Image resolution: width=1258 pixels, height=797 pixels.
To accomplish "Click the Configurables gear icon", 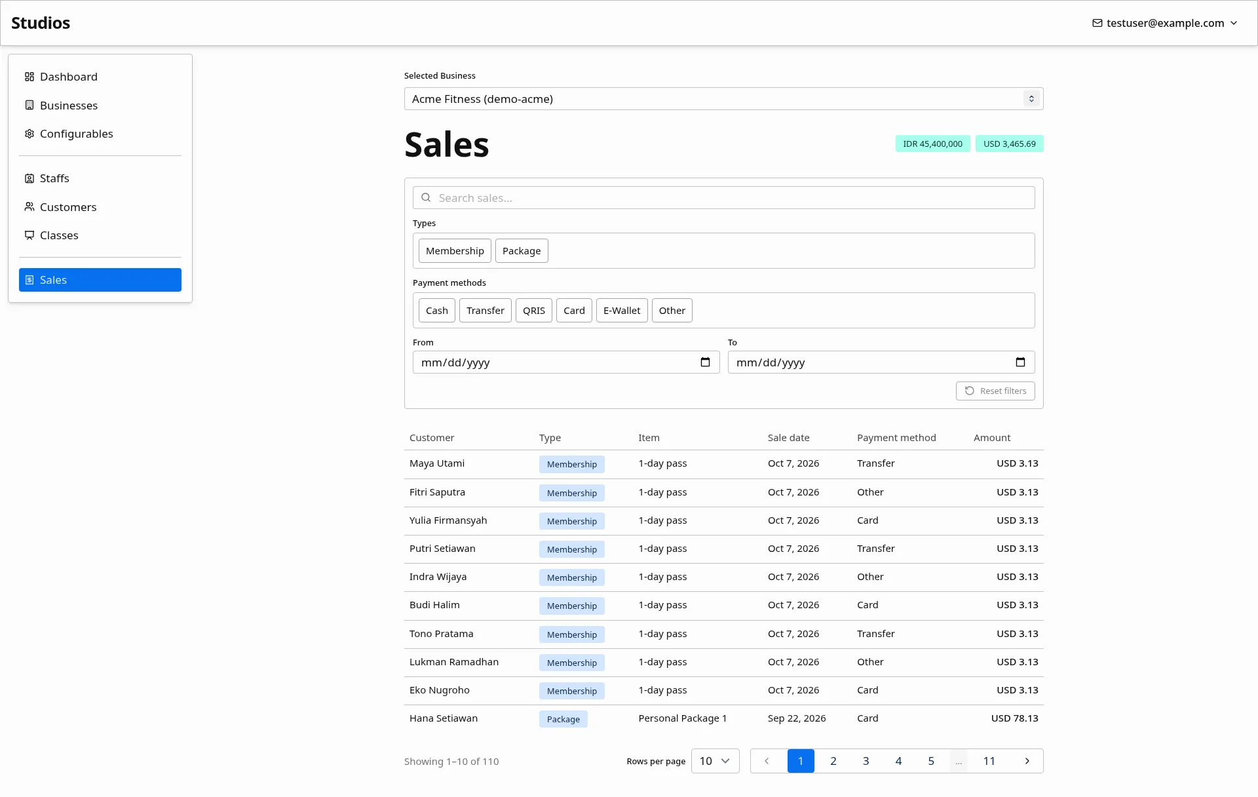I will pos(29,134).
